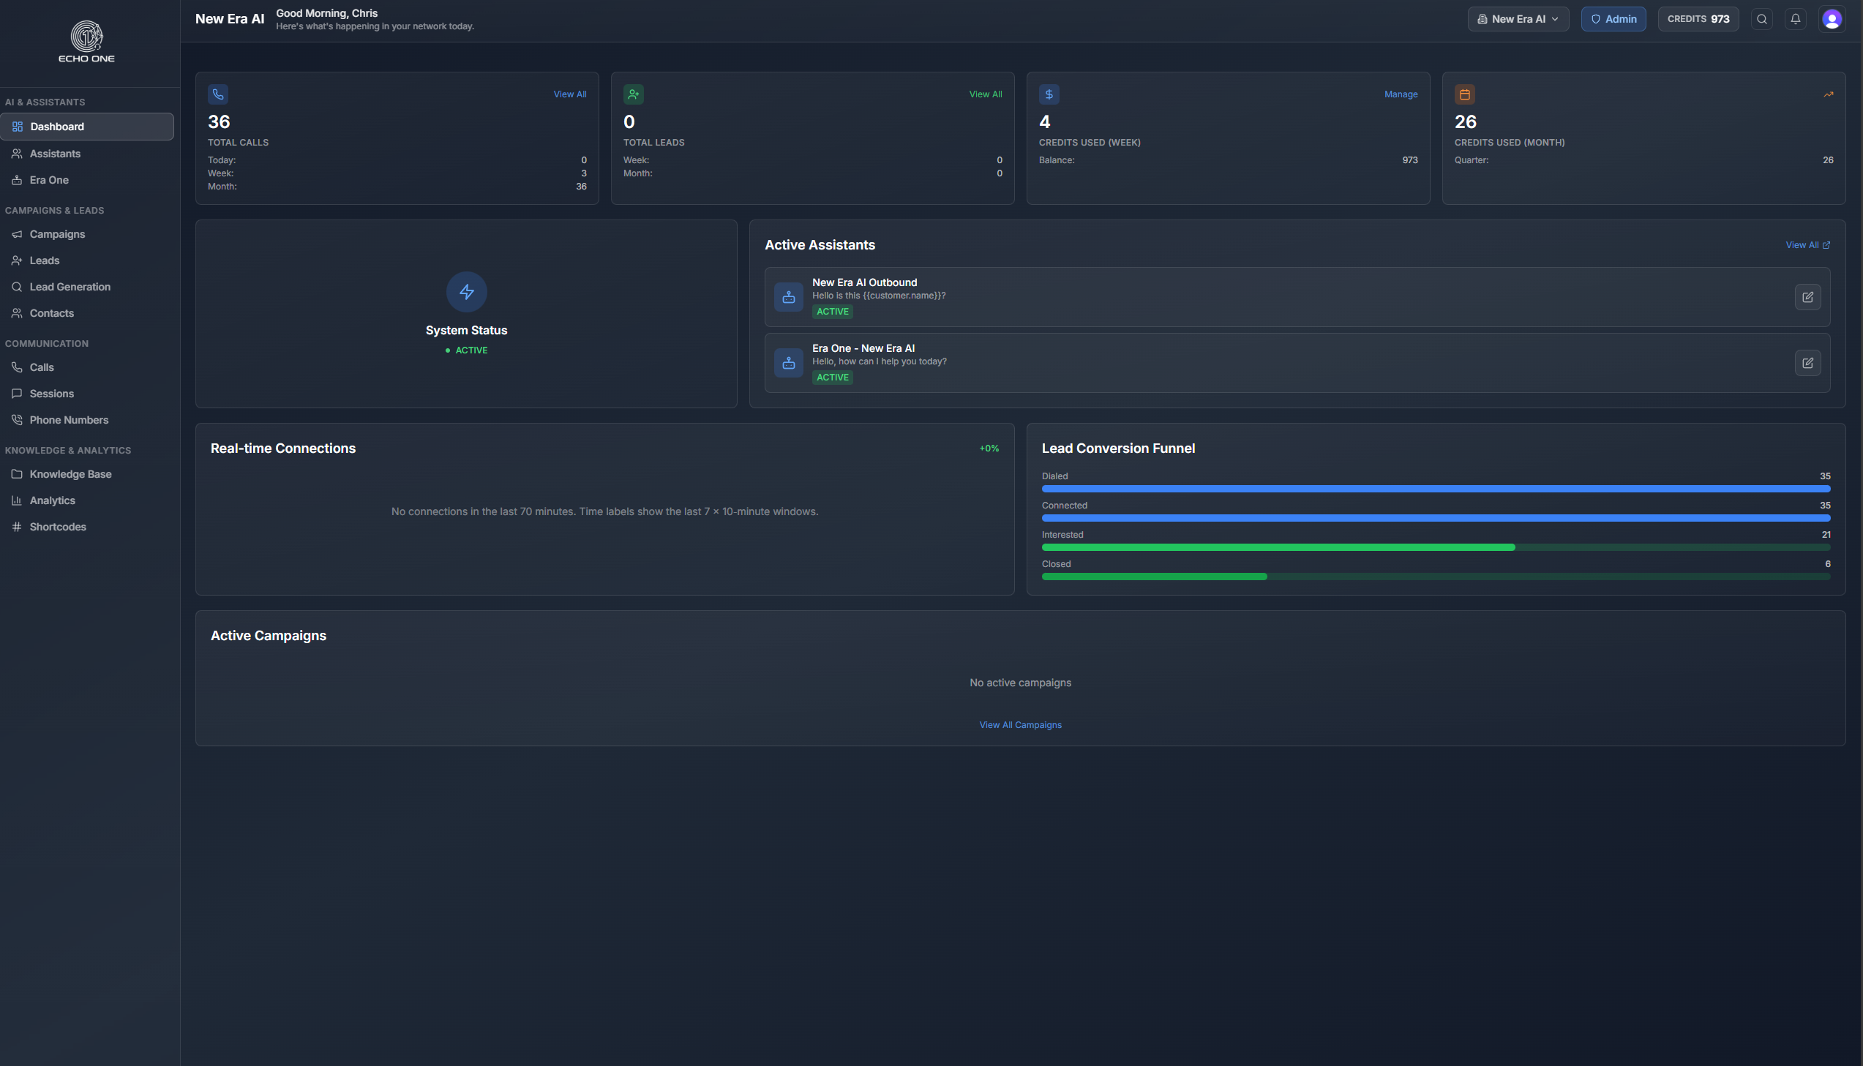The width and height of the screenshot is (1863, 1066).
Task: Go to Dashboard in sidebar
Action: pyautogui.click(x=87, y=127)
